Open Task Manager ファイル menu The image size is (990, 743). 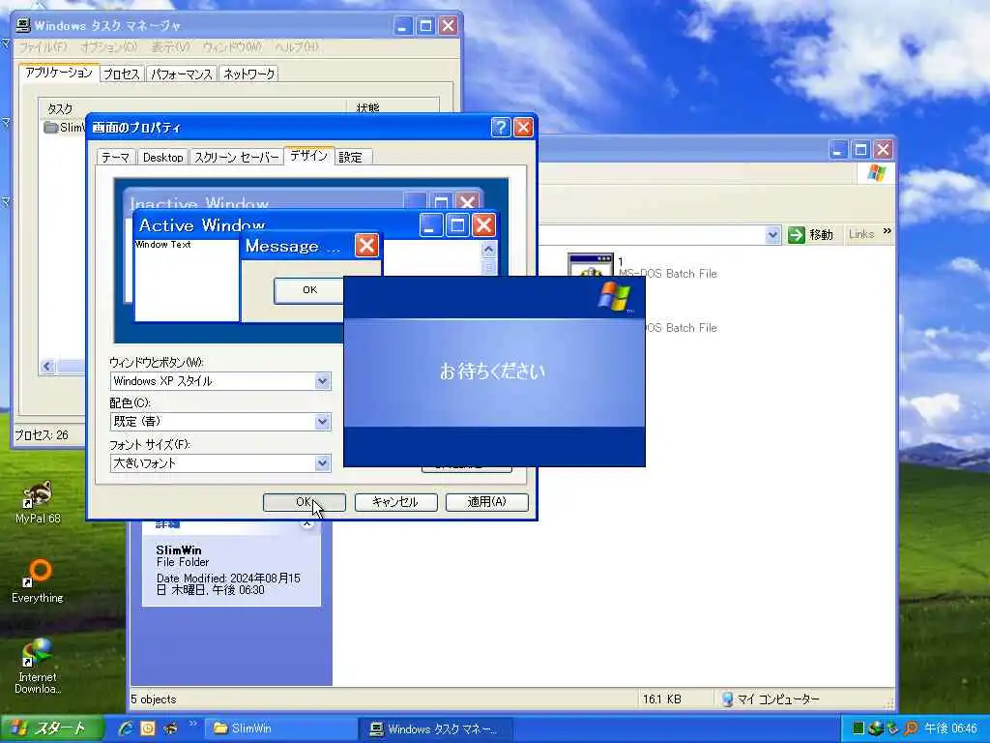click(43, 47)
